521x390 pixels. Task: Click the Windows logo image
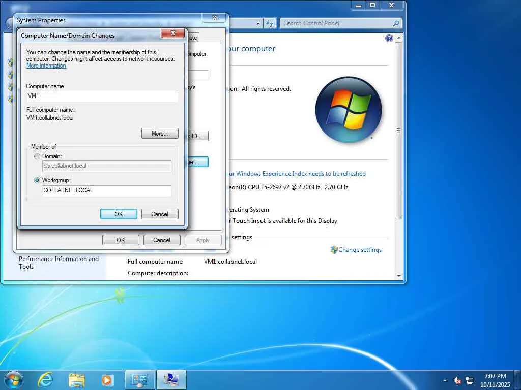coord(349,110)
